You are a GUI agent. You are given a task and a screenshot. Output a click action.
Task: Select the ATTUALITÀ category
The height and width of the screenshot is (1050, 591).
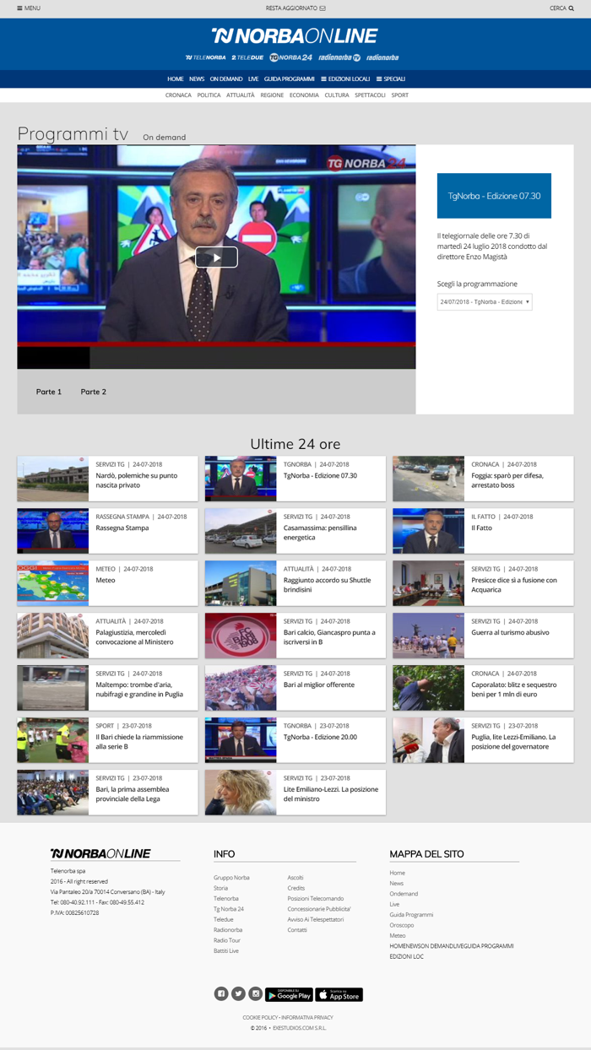(241, 95)
